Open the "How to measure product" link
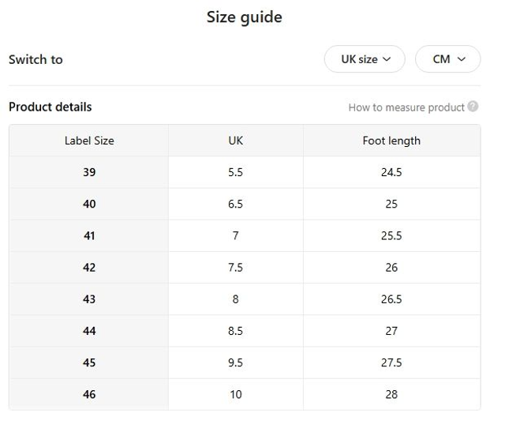The image size is (505, 428). click(406, 107)
